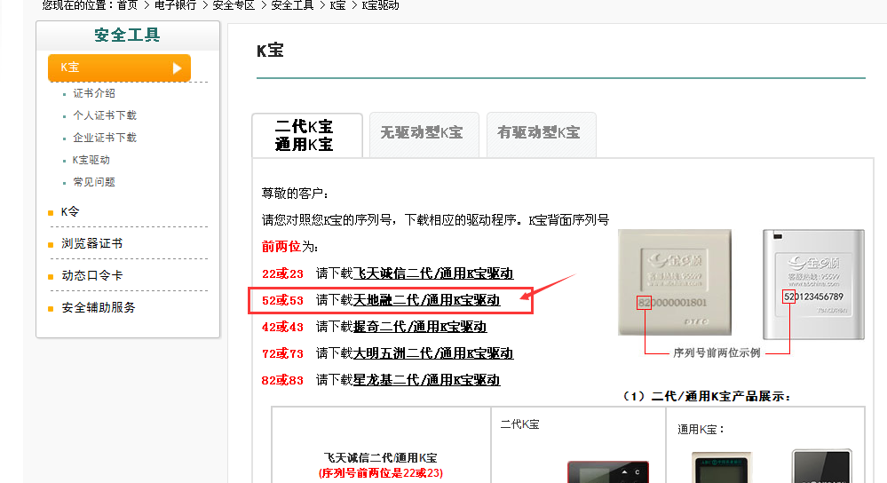Switch to the 有驱动型K宝 tab
This screenshot has width=887, height=483.
coord(542,135)
